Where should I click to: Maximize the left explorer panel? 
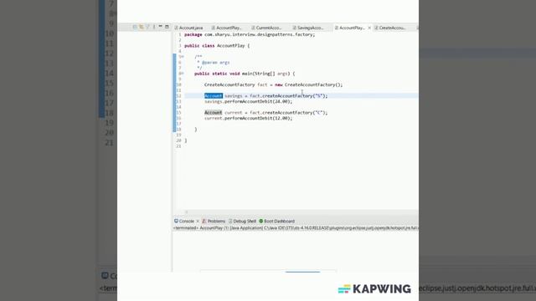[x=167, y=27]
